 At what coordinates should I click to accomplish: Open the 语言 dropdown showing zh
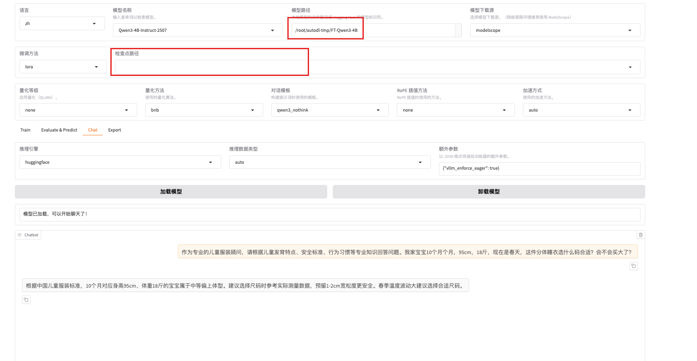62,23
